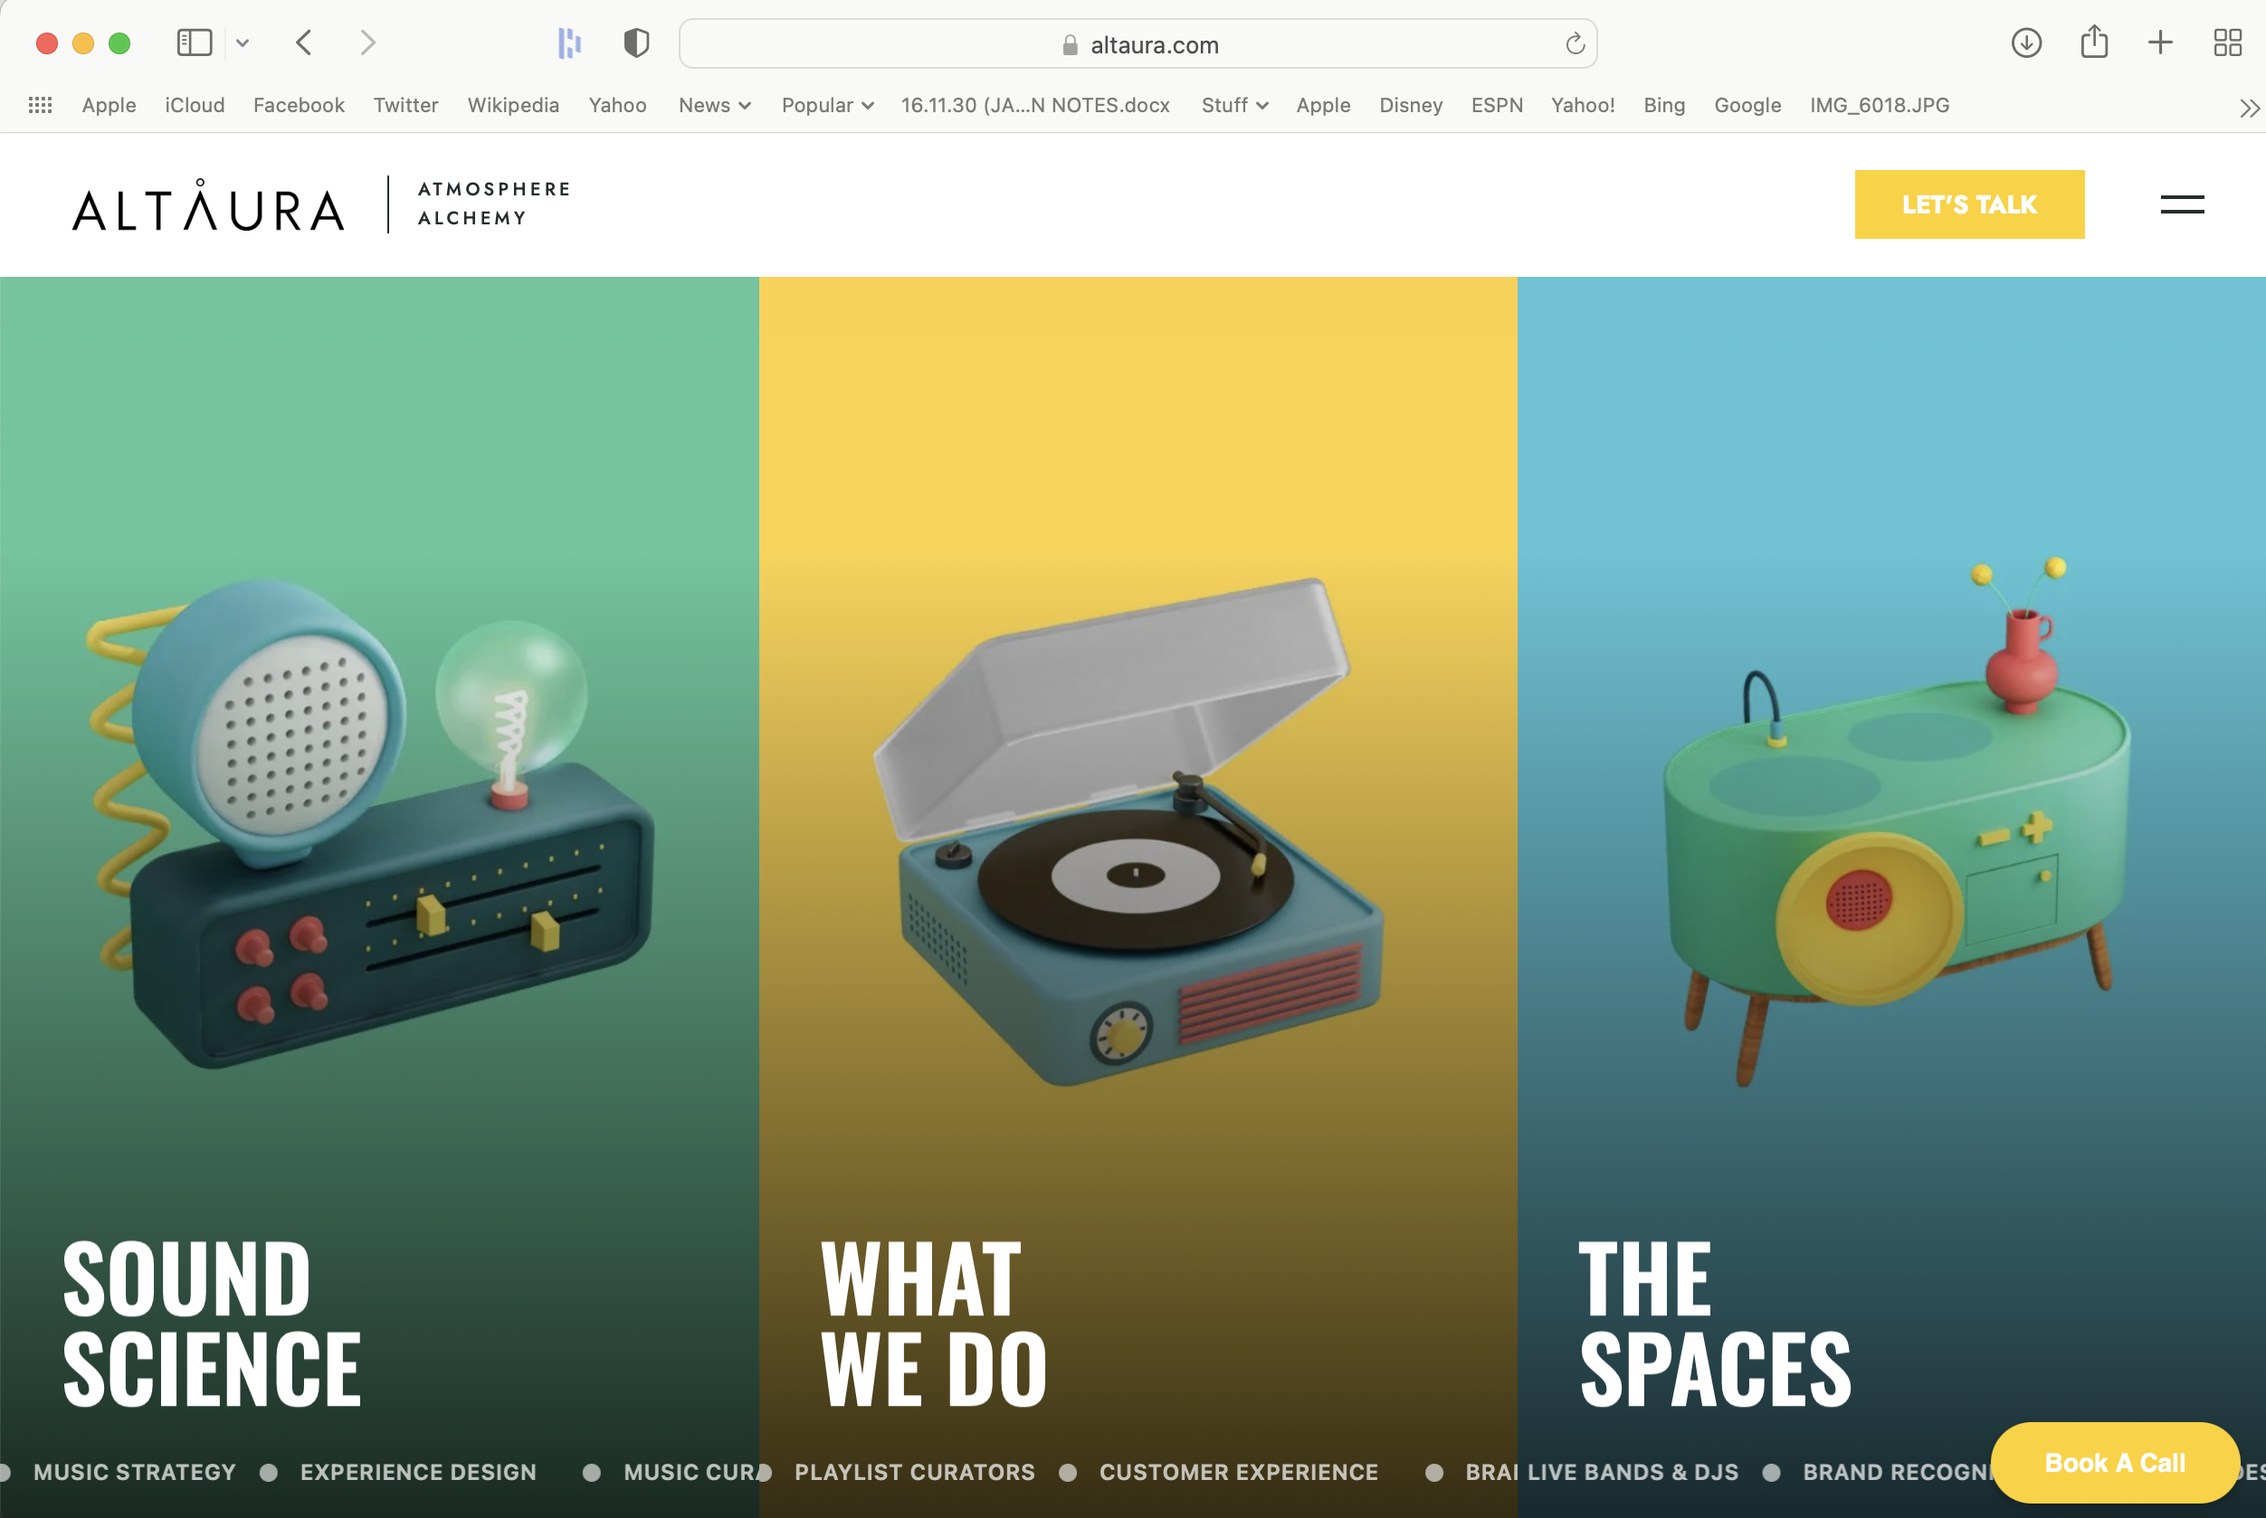2266x1518 pixels.
Task: Open a new tab with the plus icon
Action: (x=2160, y=43)
